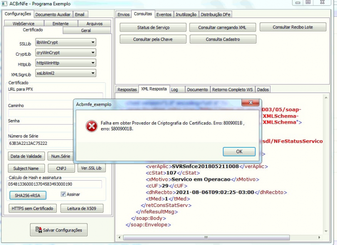Open the Geral sub-tab
The width and height of the screenshot is (337, 245).
[86, 30]
